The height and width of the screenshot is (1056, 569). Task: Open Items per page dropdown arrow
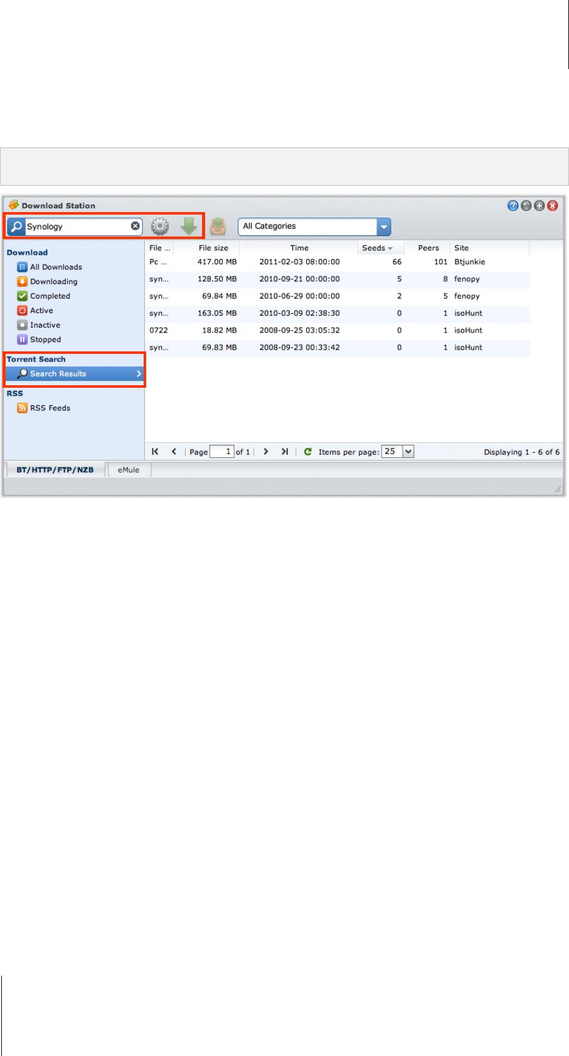[x=408, y=451]
